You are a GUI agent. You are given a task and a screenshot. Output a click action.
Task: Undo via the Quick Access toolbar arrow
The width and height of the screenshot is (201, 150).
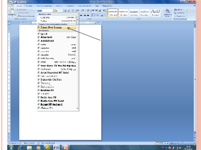(19, 2)
